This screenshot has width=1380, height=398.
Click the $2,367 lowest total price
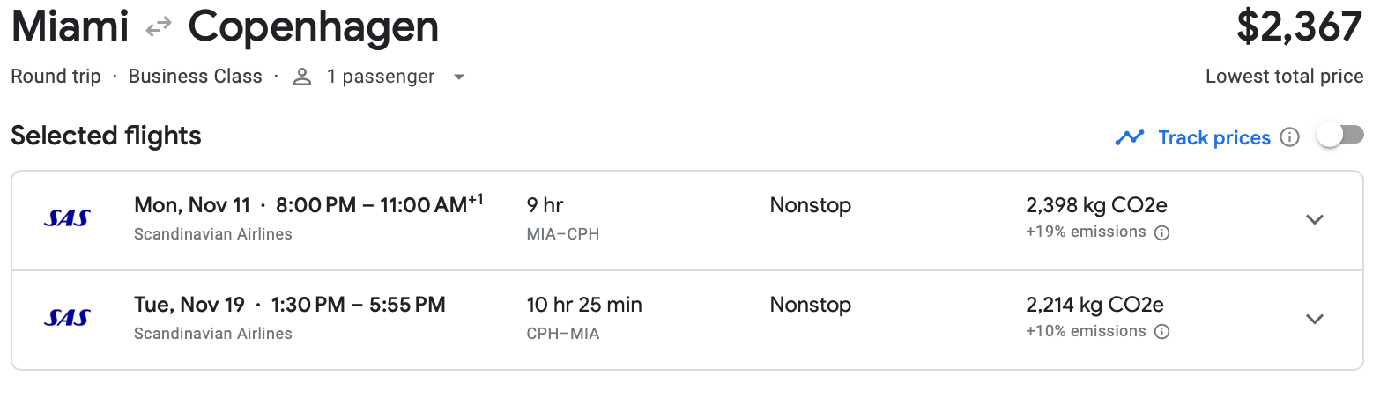click(x=1299, y=28)
